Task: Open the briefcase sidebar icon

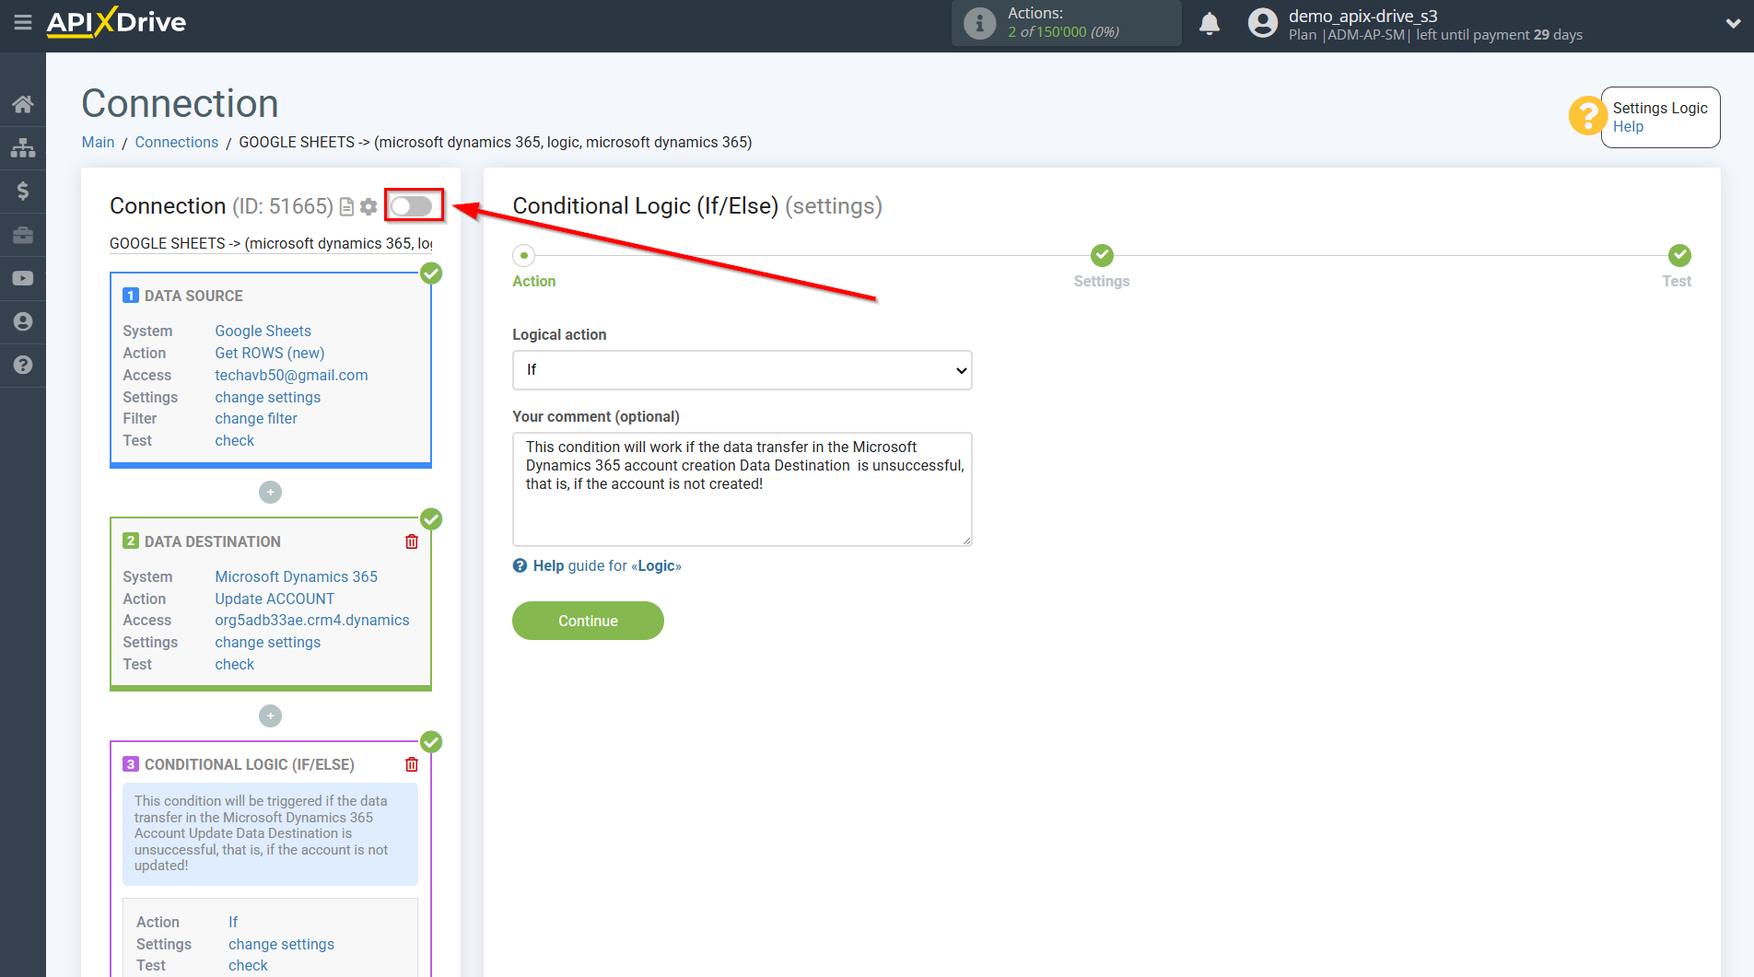Action: [23, 235]
